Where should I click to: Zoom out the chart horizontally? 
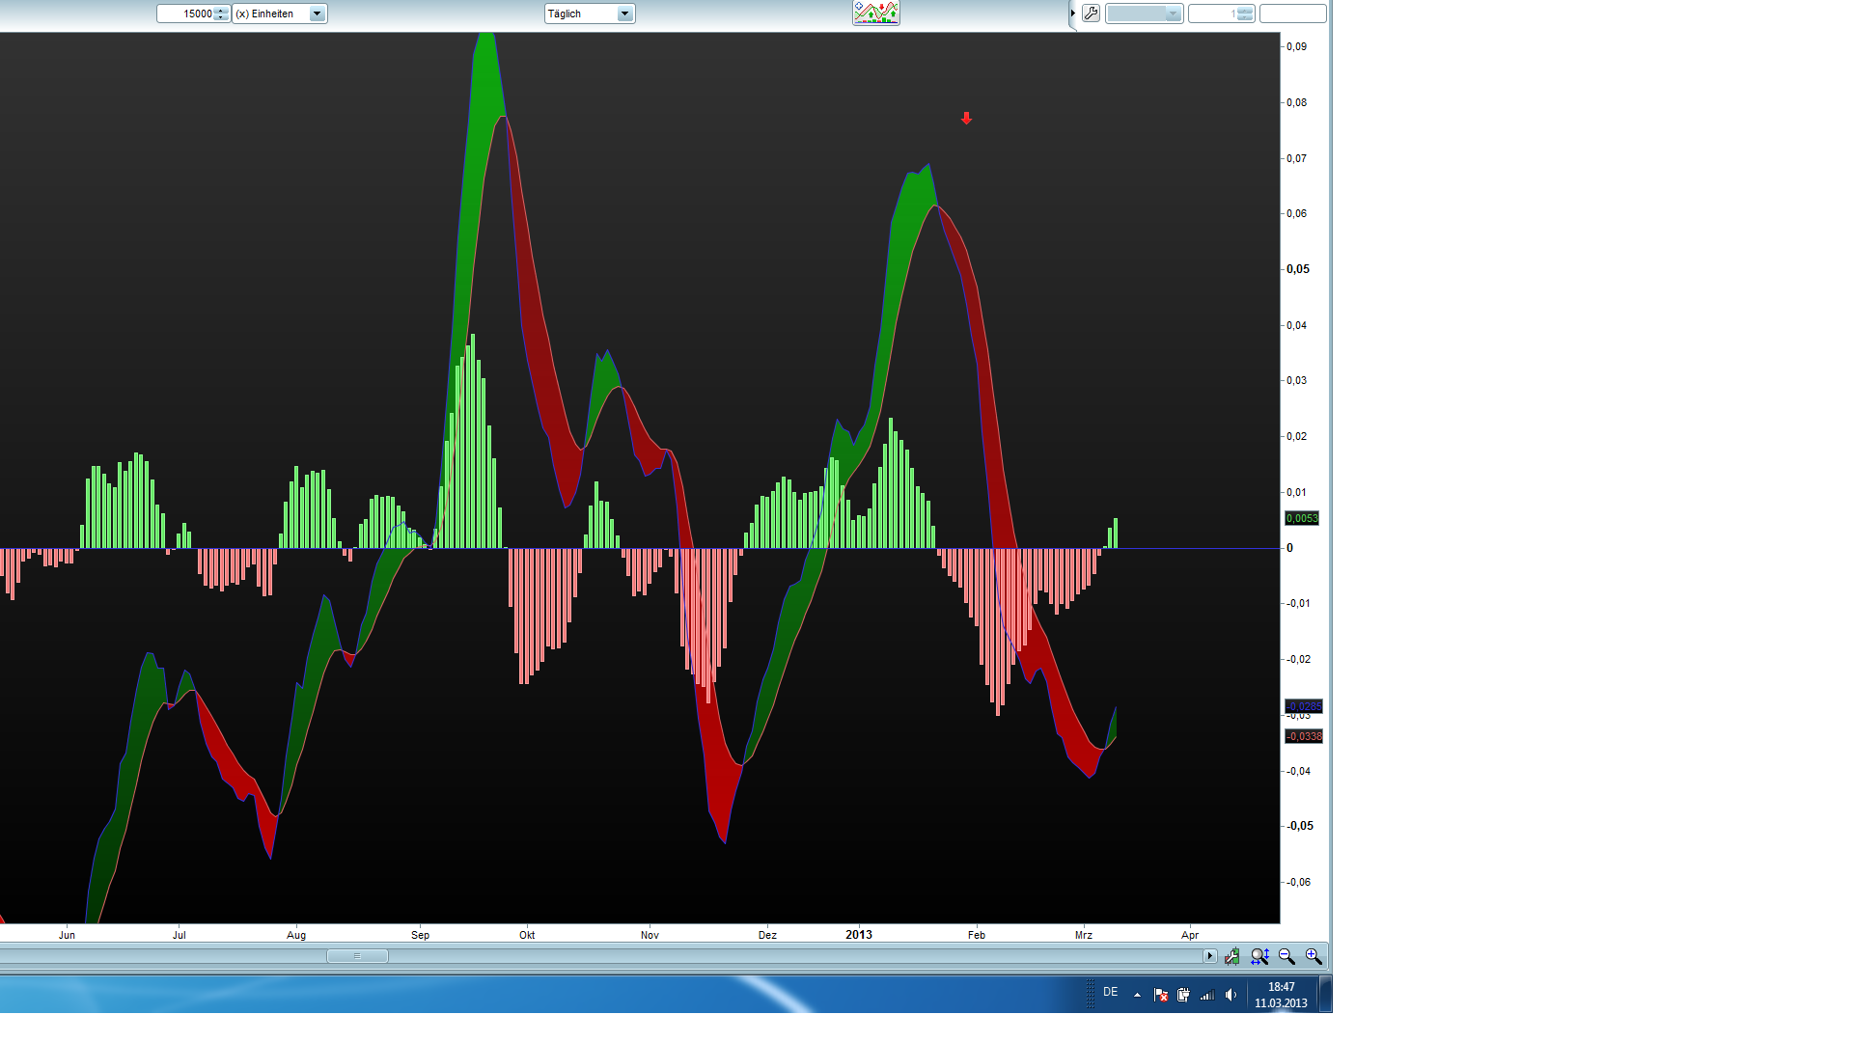coord(1286,956)
